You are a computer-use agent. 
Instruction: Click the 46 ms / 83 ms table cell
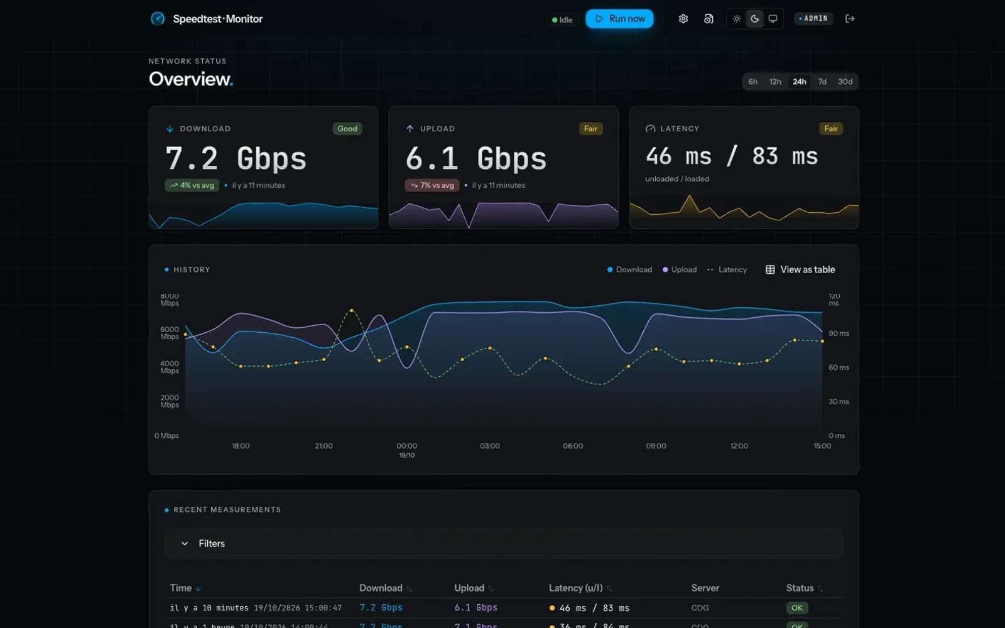(589, 608)
